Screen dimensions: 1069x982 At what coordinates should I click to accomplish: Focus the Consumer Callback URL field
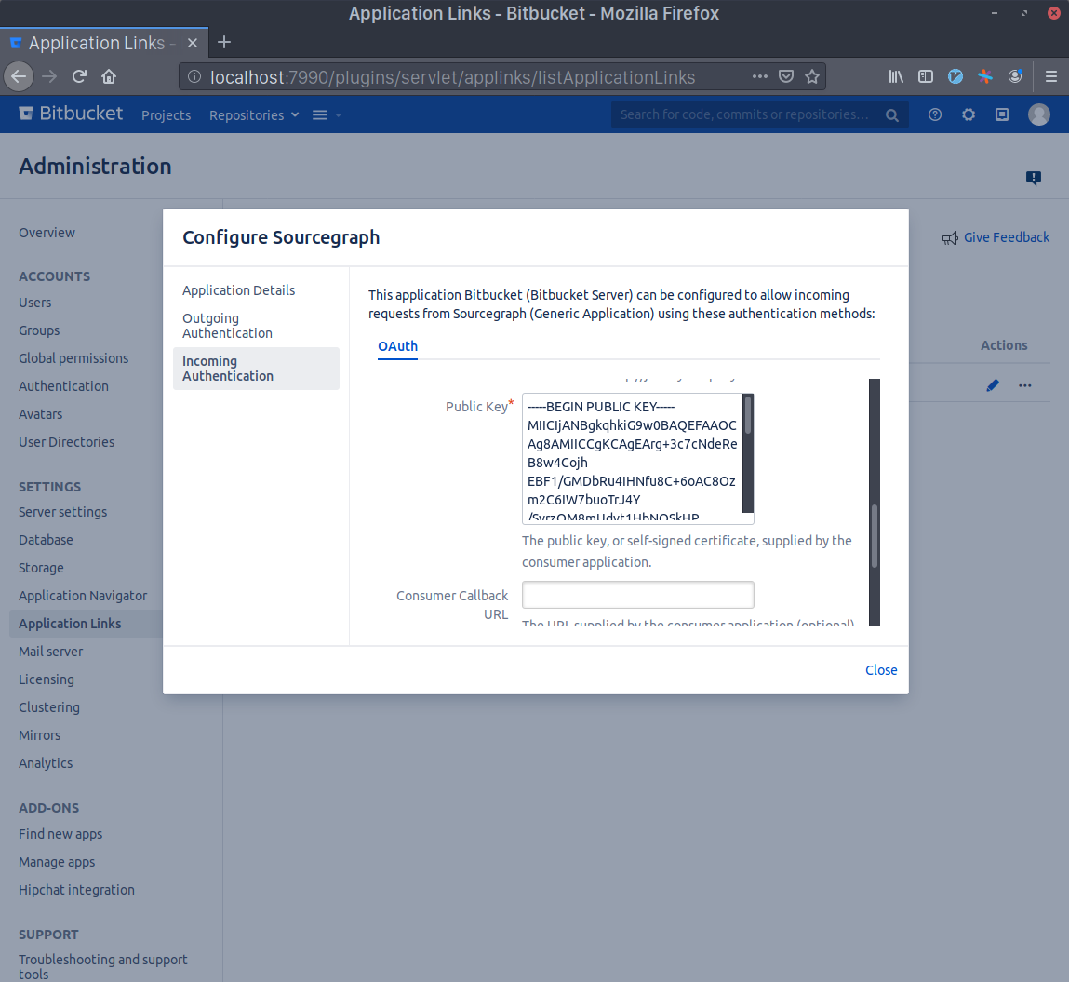[x=637, y=595]
